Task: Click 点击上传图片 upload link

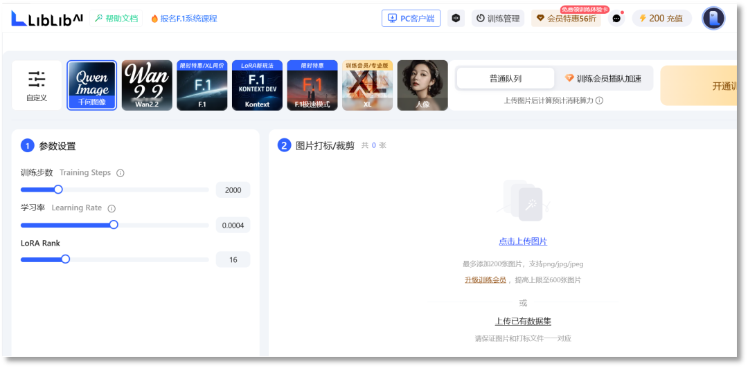Action: coord(523,241)
